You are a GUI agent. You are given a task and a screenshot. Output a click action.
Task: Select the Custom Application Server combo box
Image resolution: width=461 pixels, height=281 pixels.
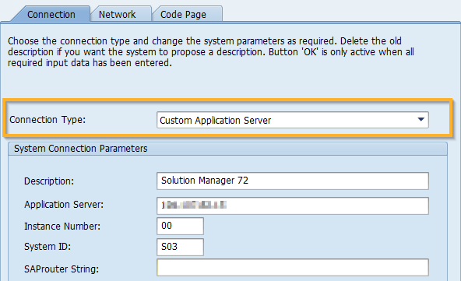(293, 120)
